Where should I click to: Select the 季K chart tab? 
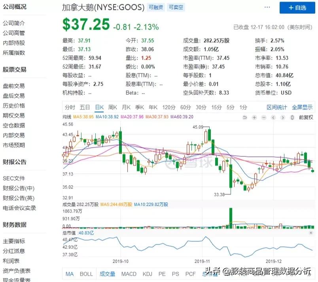pos(140,107)
